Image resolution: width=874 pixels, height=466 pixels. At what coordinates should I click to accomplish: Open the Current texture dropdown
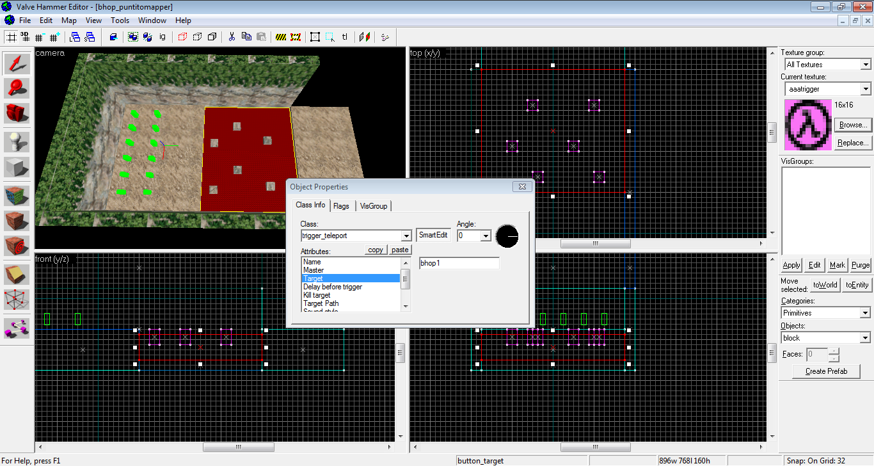(865, 89)
